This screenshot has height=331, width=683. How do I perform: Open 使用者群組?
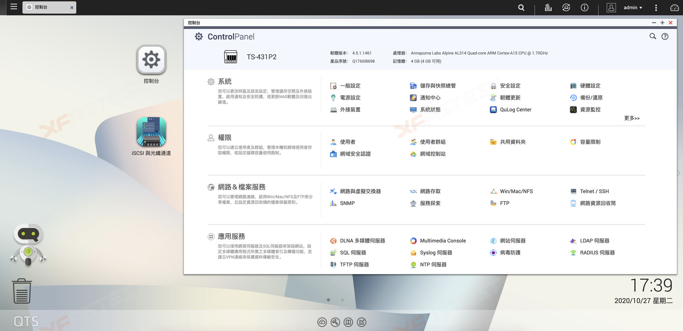(428, 142)
